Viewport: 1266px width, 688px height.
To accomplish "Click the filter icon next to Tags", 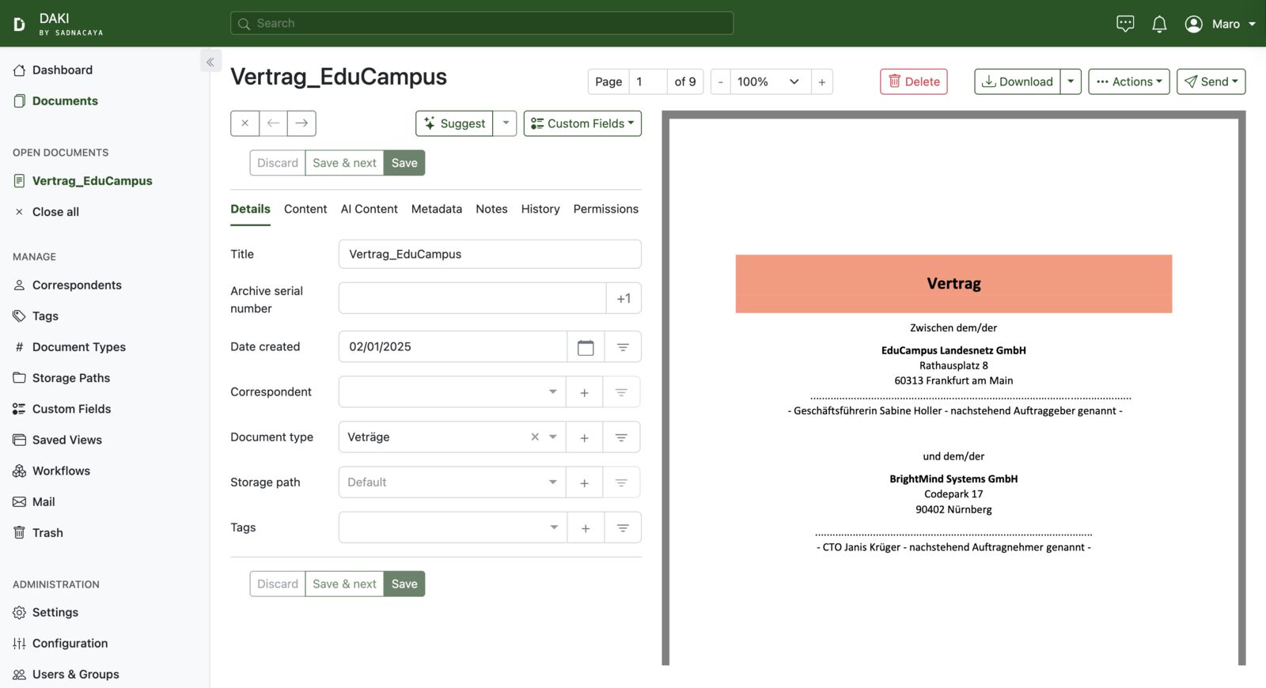I will (x=623, y=528).
